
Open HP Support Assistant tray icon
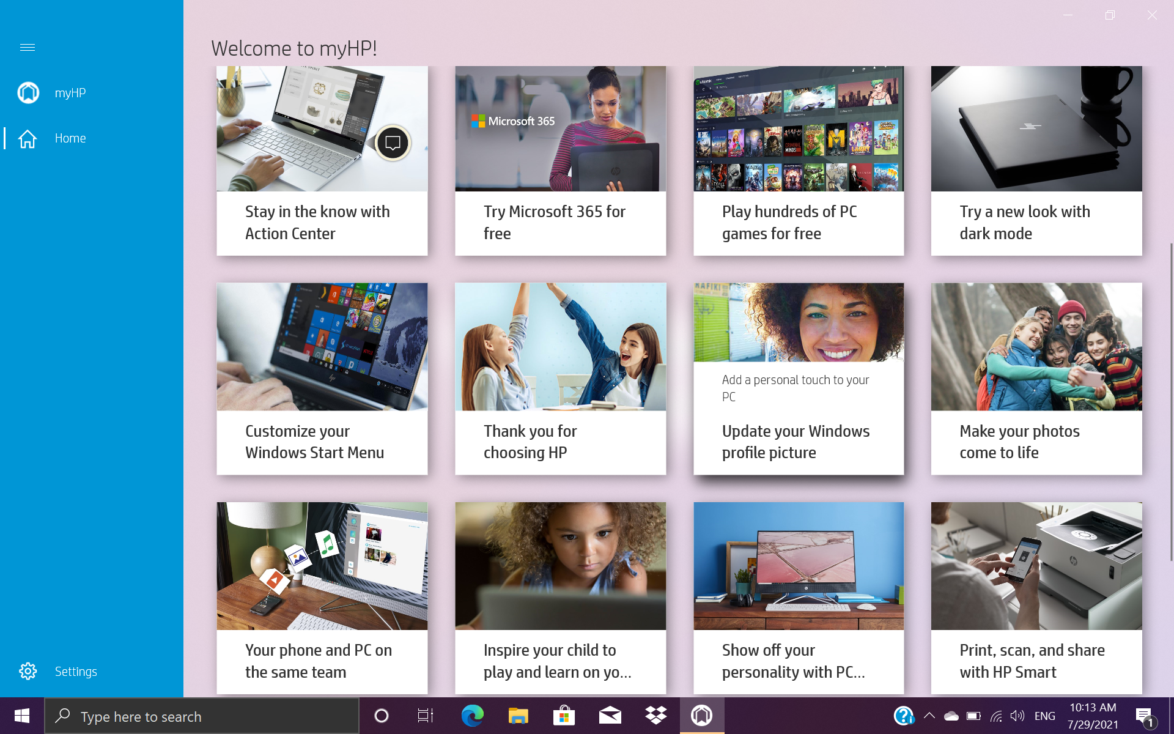click(x=904, y=716)
